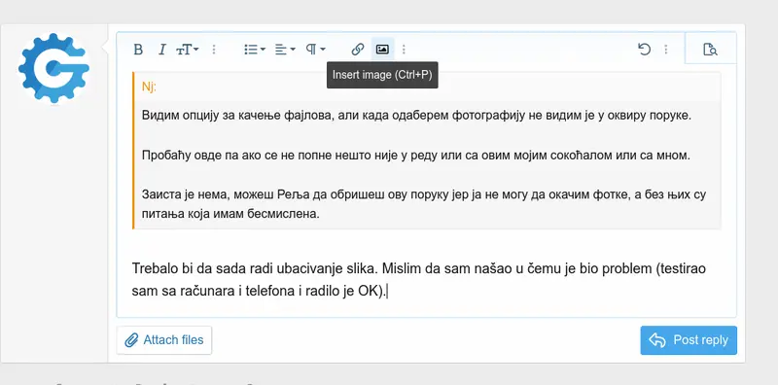778x385 pixels.
Task: Click the Attach files button
Action: point(164,340)
